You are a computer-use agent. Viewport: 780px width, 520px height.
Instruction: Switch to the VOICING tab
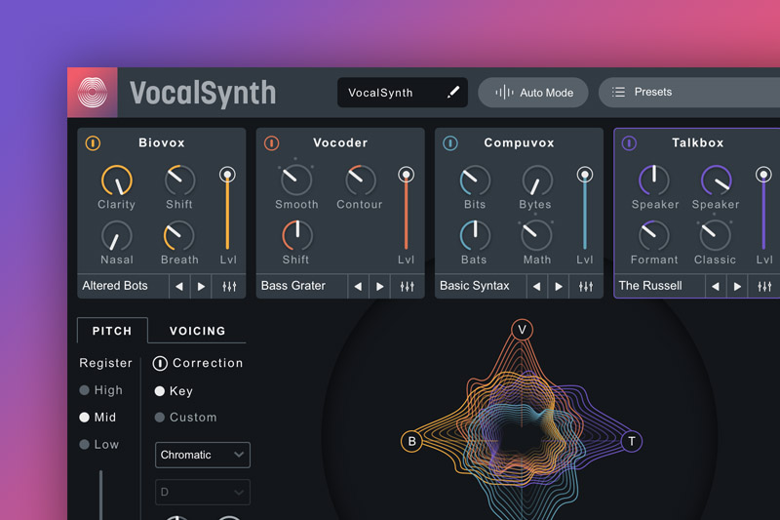198,331
